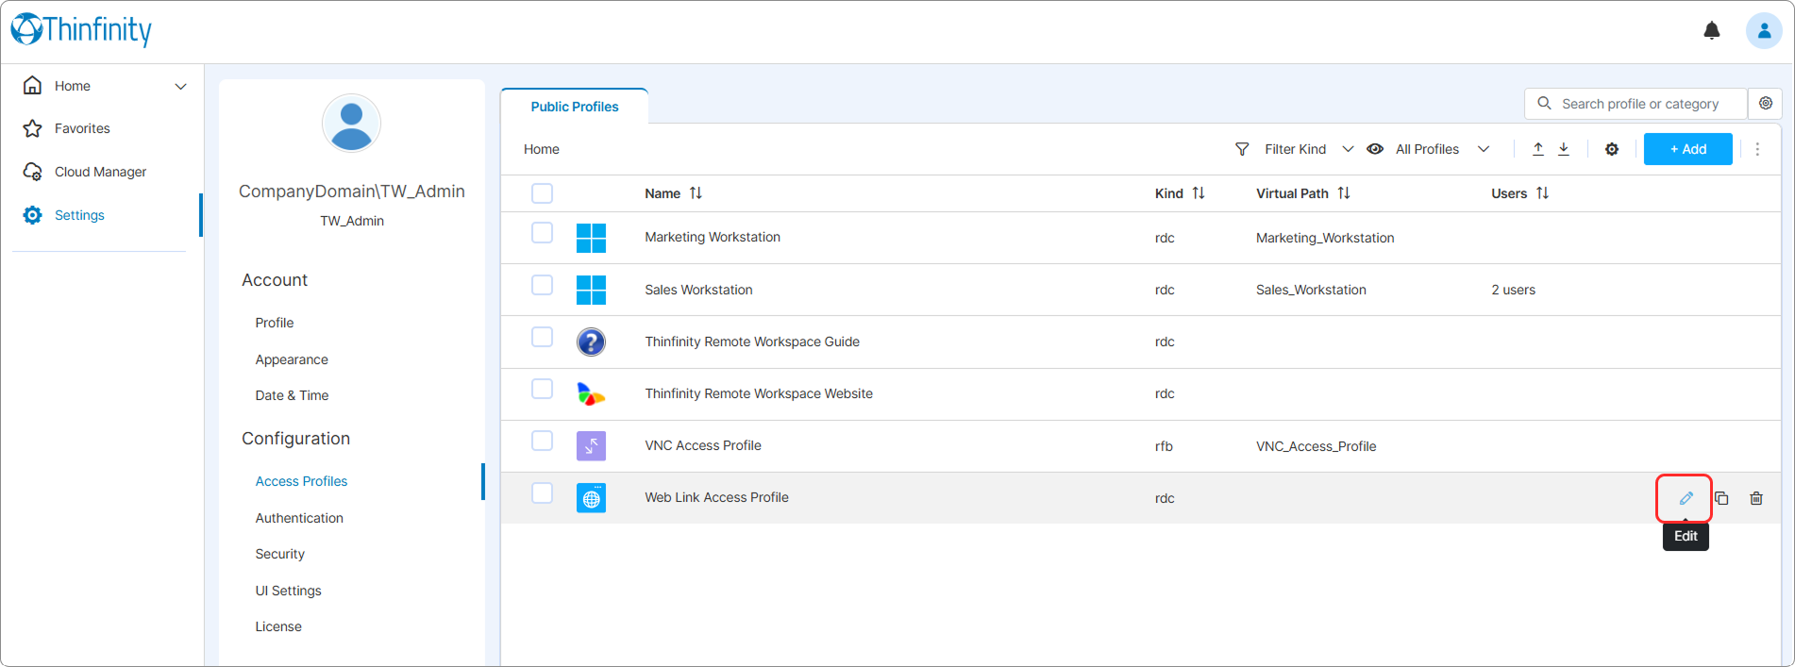The image size is (1795, 667).
Task: Click the Workspace Website colorful icon
Action: point(591,393)
